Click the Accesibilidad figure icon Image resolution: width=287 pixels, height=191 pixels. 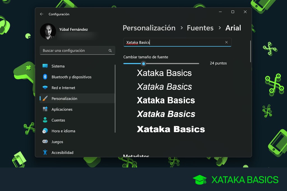(x=45, y=152)
